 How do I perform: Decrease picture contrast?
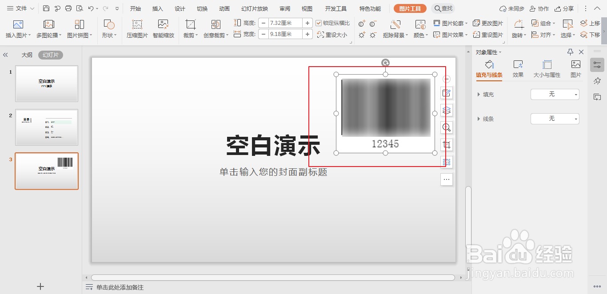(373, 23)
